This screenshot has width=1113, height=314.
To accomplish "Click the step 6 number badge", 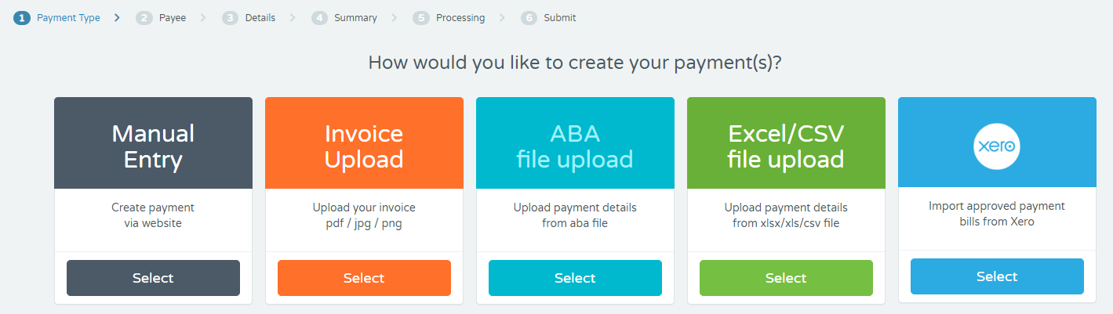I will [529, 18].
